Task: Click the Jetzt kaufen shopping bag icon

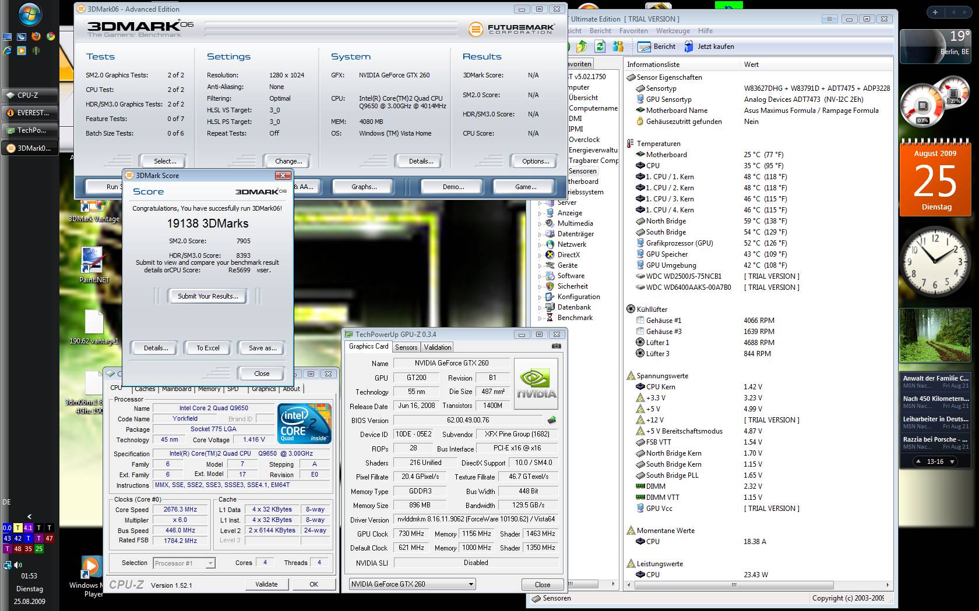Action: point(689,47)
